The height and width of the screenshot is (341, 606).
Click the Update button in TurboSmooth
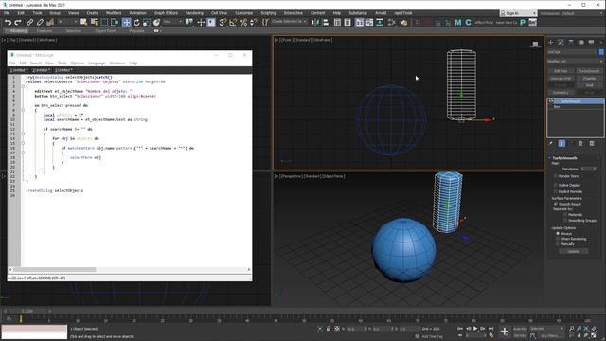click(574, 251)
